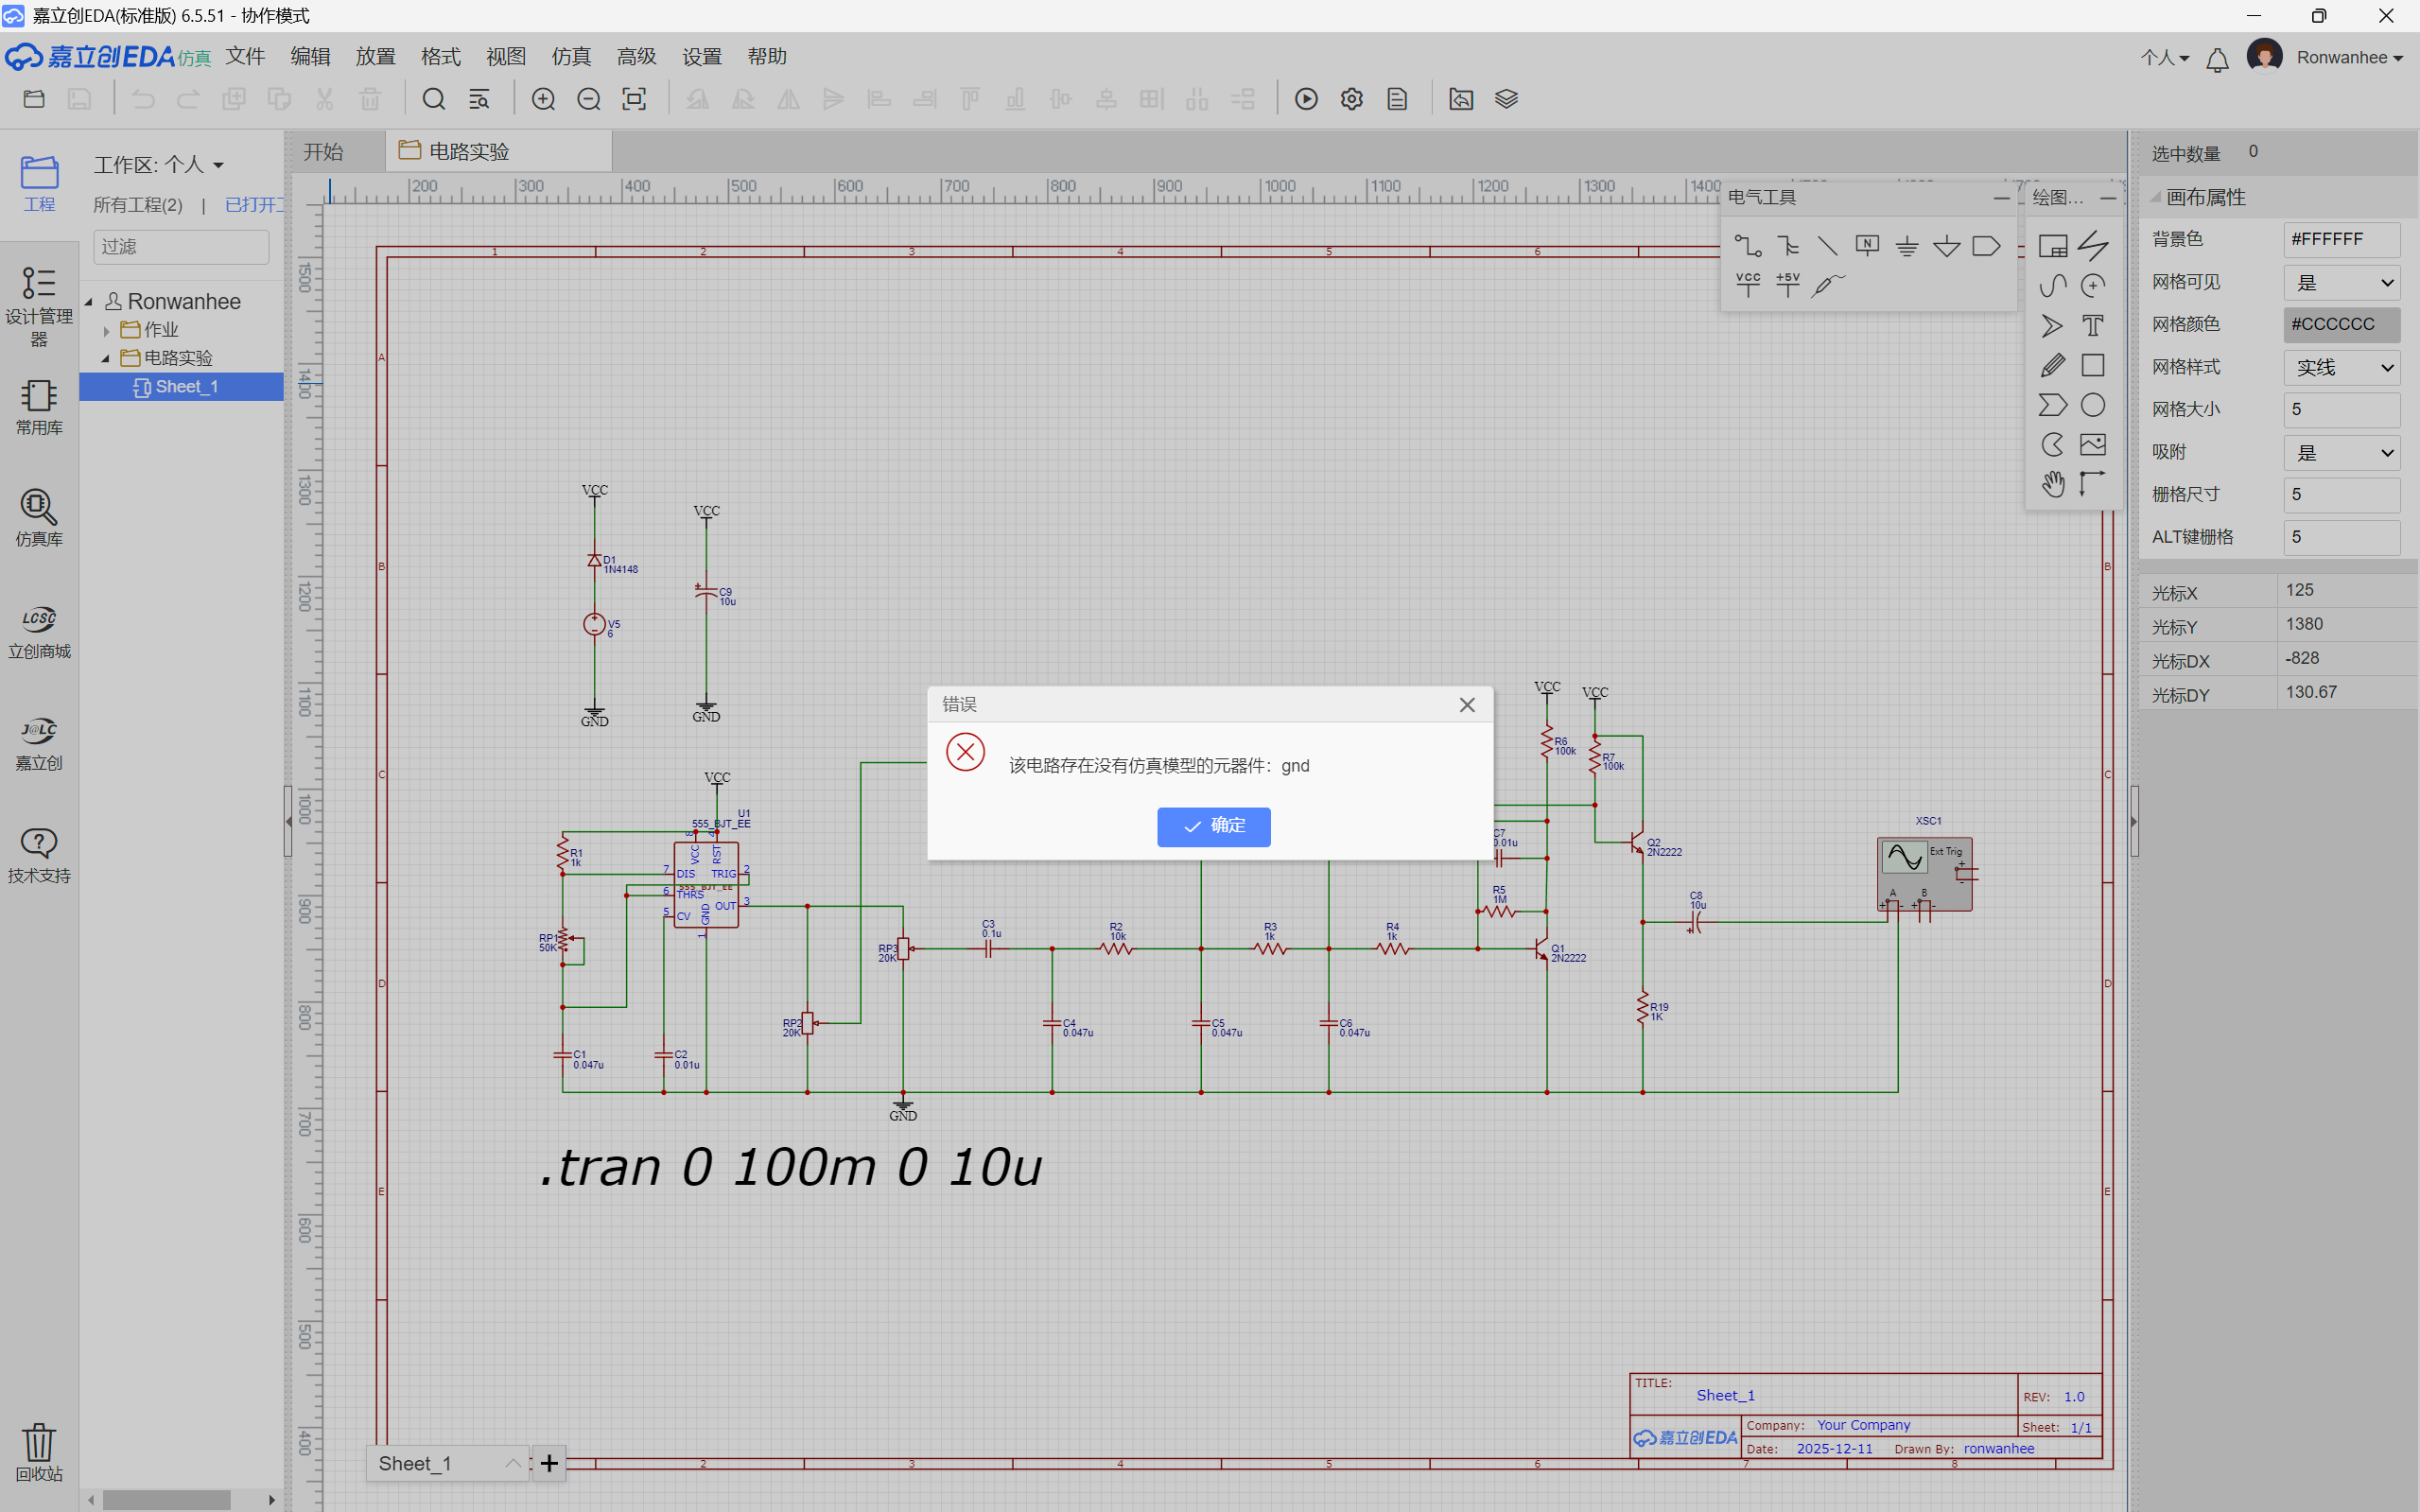Image resolution: width=2420 pixels, height=1512 pixels.
Task: Click the grid color #CCCCCC swatch field
Action: pos(2342,325)
